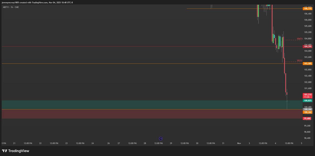Click the 12:00 PM label between 30 and 31
Viewport: 315px width, 156px height.
click(x=211, y=143)
